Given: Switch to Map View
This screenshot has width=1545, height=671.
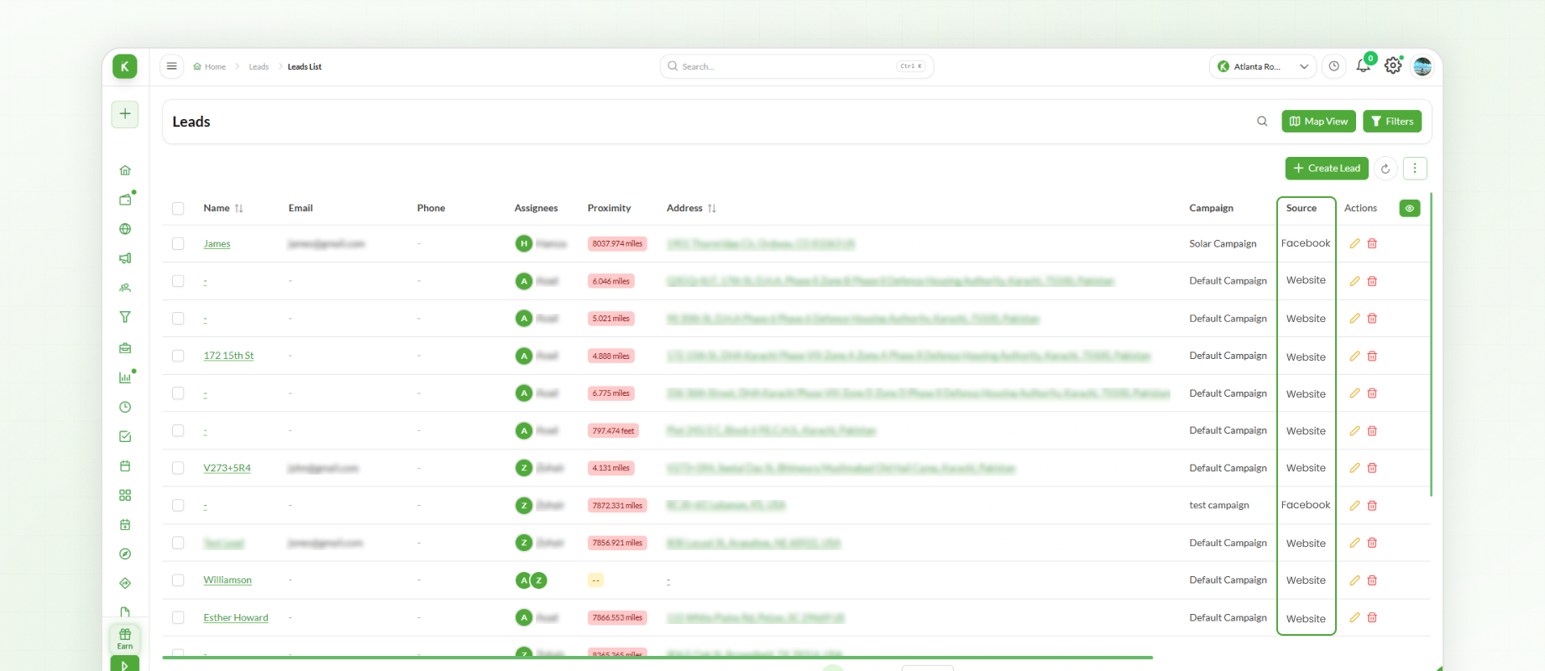Looking at the screenshot, I should [x=1319, y=122].
